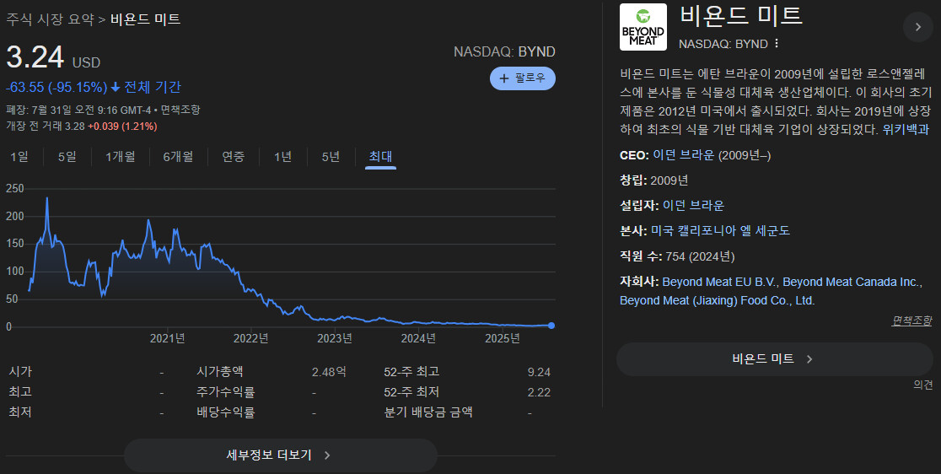The height and width of the screenshot is (474, 941).
Task: Open the three-dot menu beside NASDAQ: BYND
Action: (x=777, y=44)
